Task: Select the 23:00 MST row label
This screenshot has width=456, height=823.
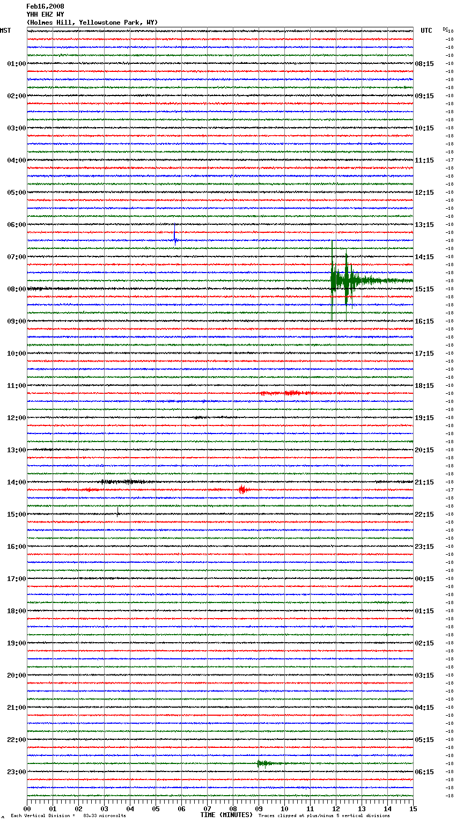Action: [17, 772]
